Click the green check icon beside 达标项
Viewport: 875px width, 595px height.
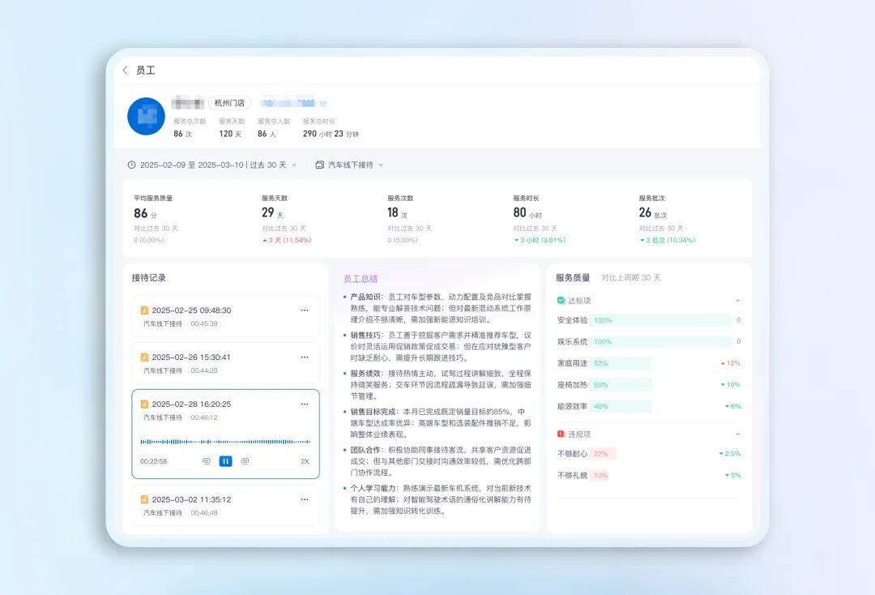pyautogui.click(x=561, y=301)
